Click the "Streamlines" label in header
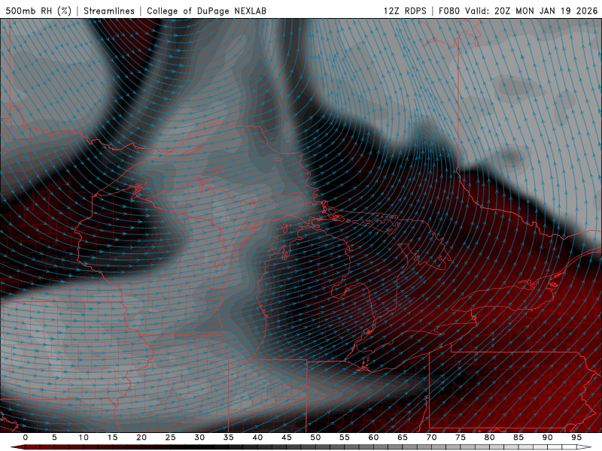The image size is (602, 451). [109, 11]
